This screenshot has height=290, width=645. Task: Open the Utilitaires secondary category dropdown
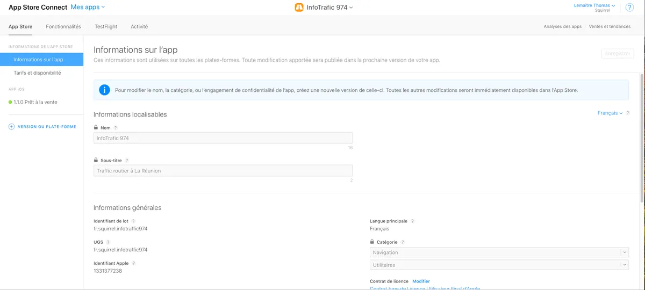(499, 265)
